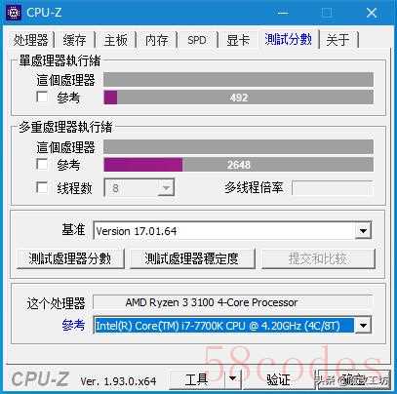Select the SPD tab

point(197,40)
